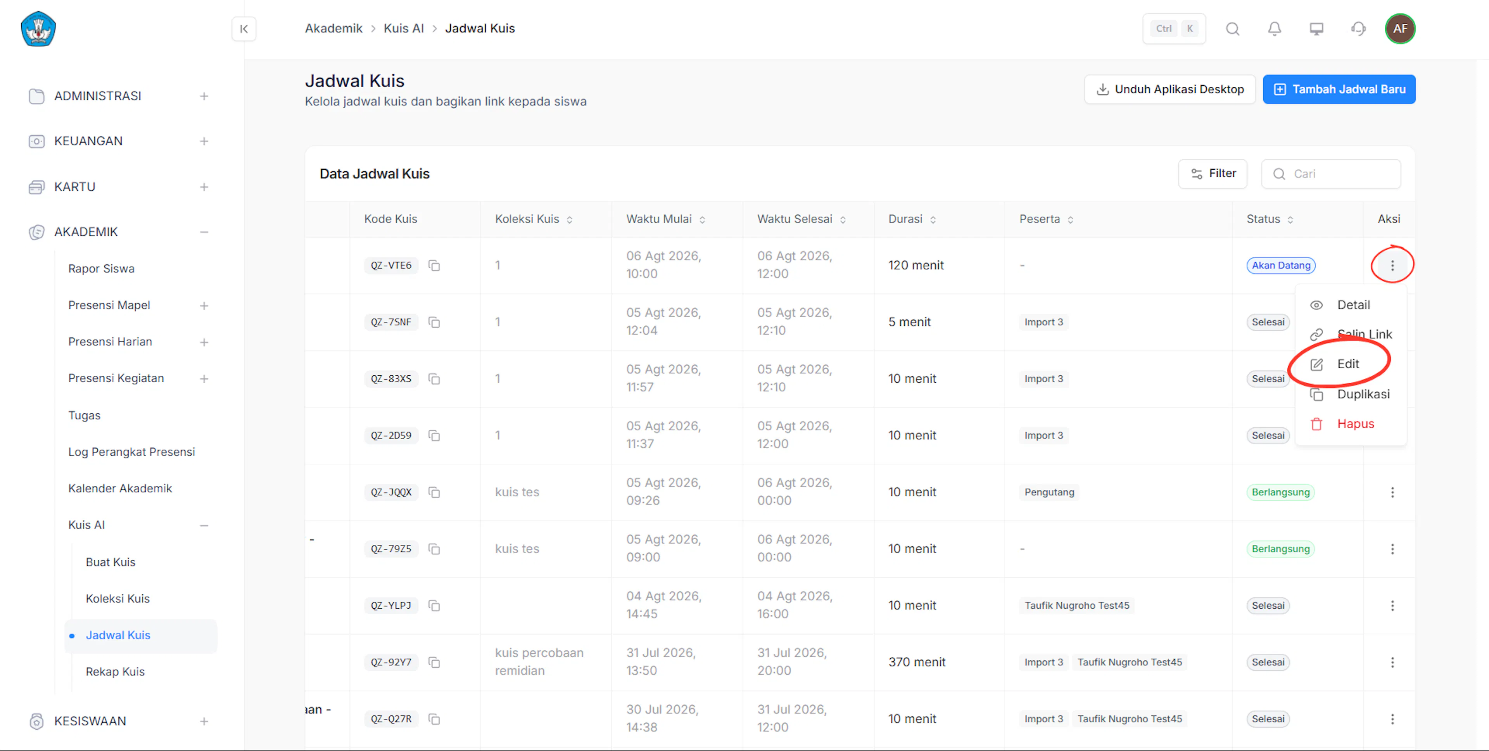Open action menu for QZ-Q27R row
The image size is (1489, 751).
1392,718
